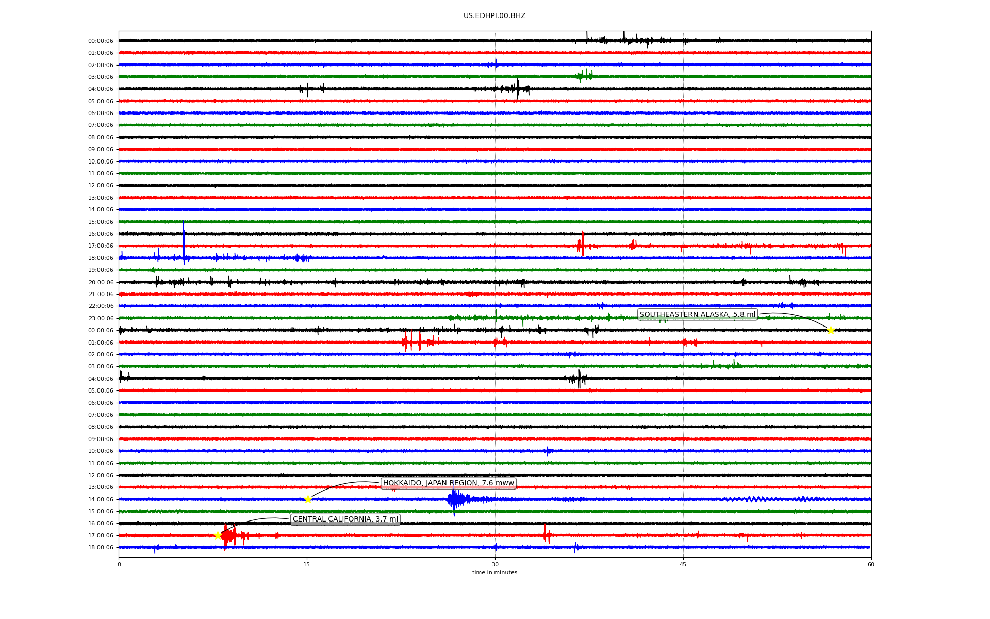Viewport: 990px width, 619px height.
Task: Click the 12:00:06 label in upper half
Action: pos(101,186)
